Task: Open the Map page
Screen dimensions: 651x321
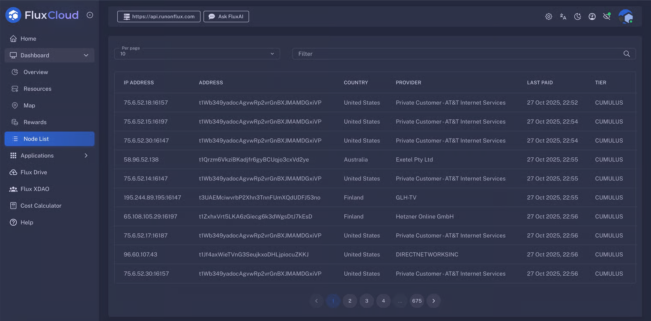Action: [49, 105]
